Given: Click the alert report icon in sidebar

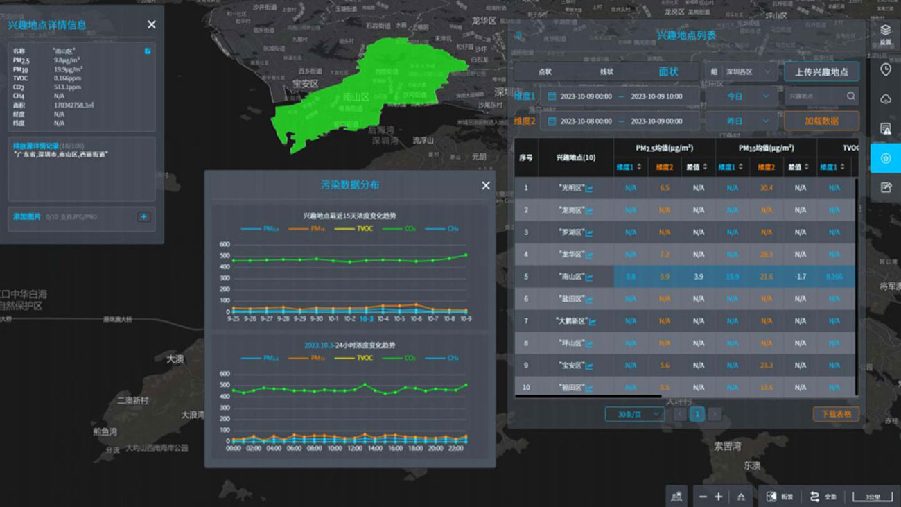Looking at the screenshot, I should click(885, 129).
